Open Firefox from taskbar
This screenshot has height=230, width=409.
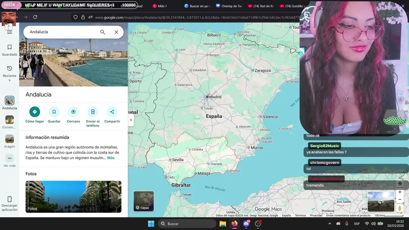pyautogui.click(x=235, y=224)
